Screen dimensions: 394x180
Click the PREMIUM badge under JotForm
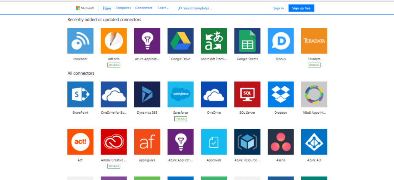point(114,65)
